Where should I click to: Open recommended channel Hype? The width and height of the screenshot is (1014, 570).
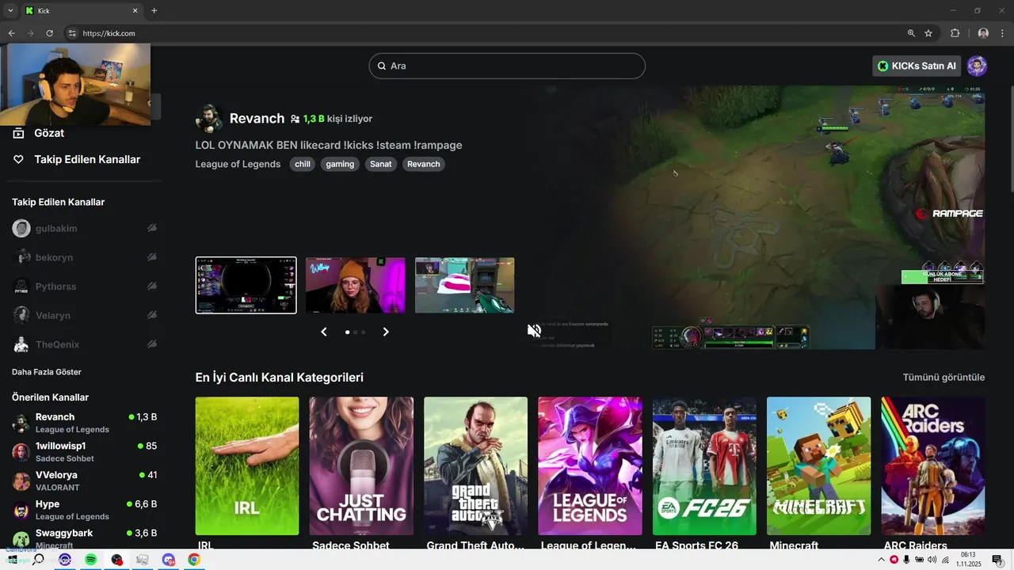[85, 510]
